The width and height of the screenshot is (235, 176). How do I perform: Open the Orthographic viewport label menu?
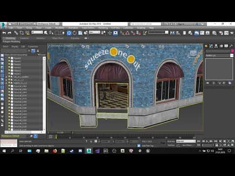(x=56, y=46)
